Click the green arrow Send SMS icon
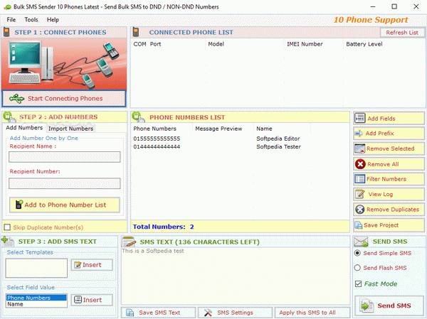This screenshot has height=319, width=427. 367,306
